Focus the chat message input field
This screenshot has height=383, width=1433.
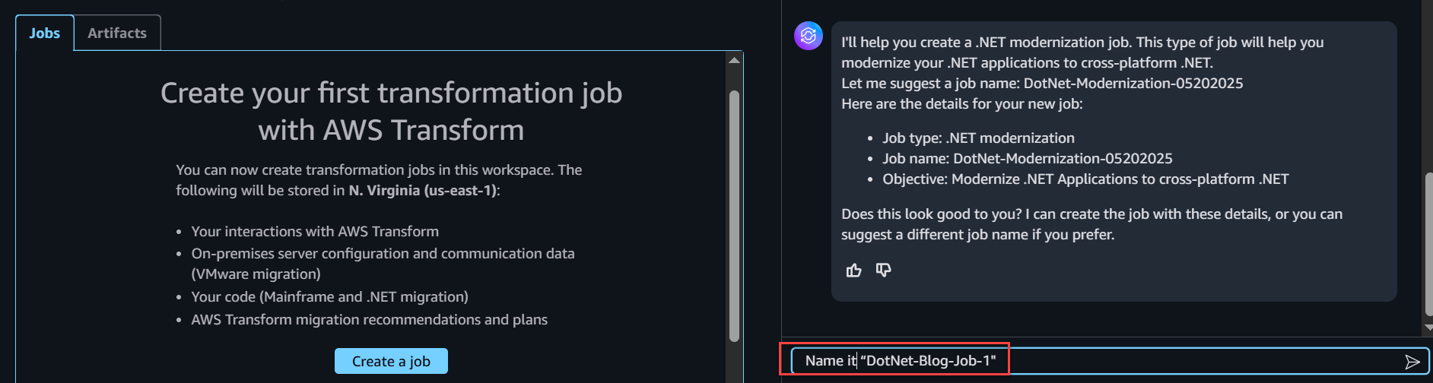coord(1109,361)
